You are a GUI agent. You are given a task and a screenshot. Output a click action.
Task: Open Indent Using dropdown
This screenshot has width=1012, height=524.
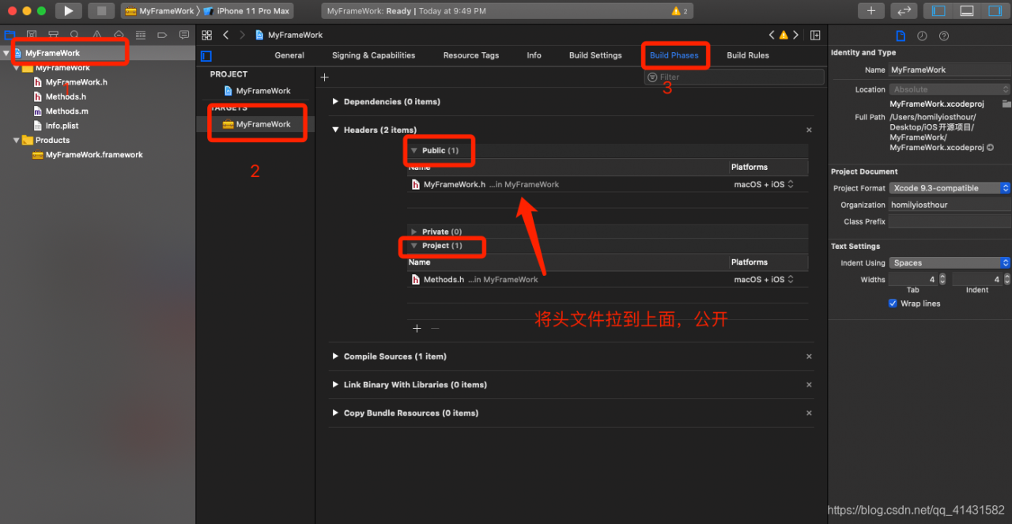[x=950, y=263]
